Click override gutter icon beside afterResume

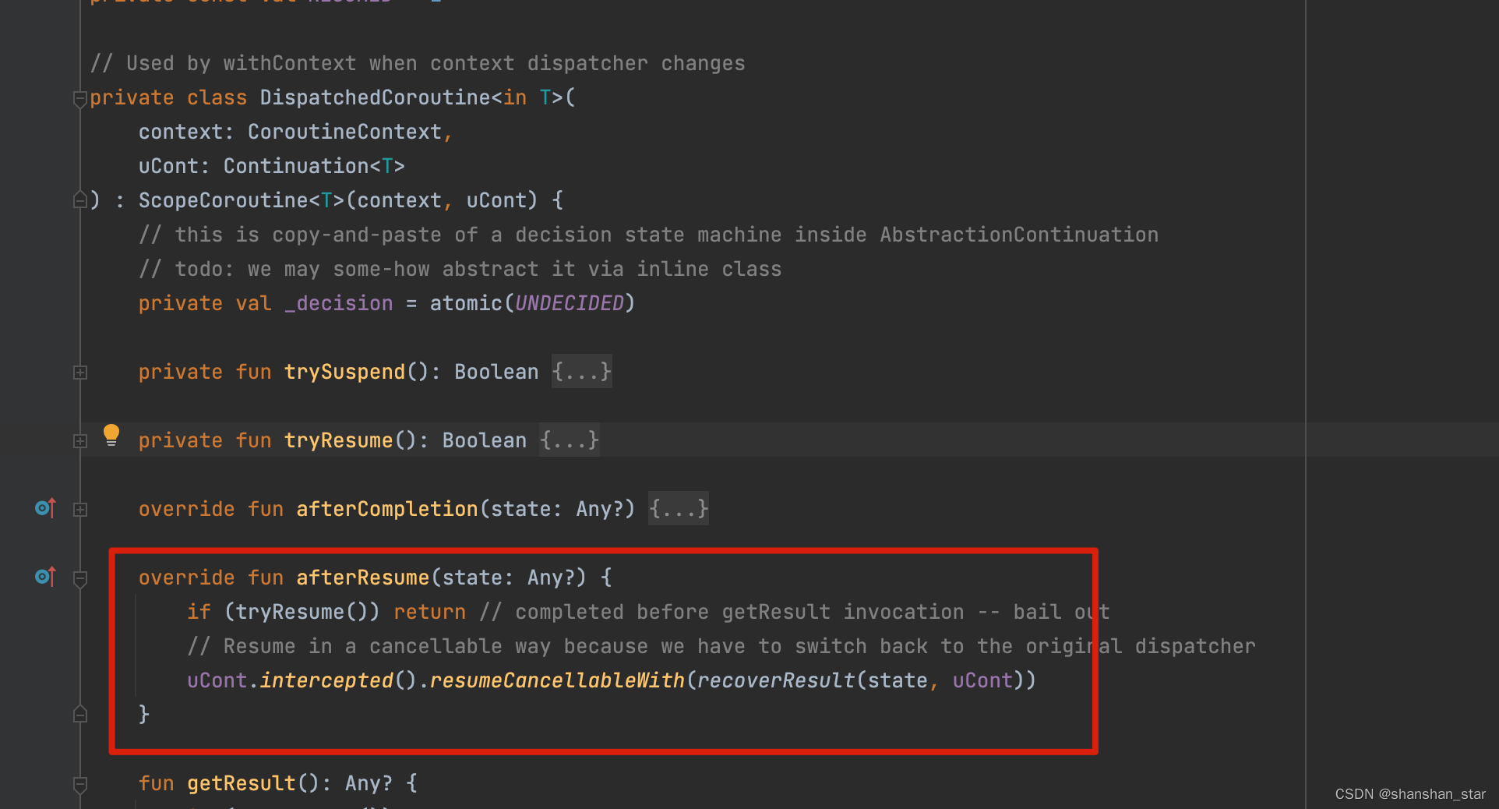click(x=46, y=578)
